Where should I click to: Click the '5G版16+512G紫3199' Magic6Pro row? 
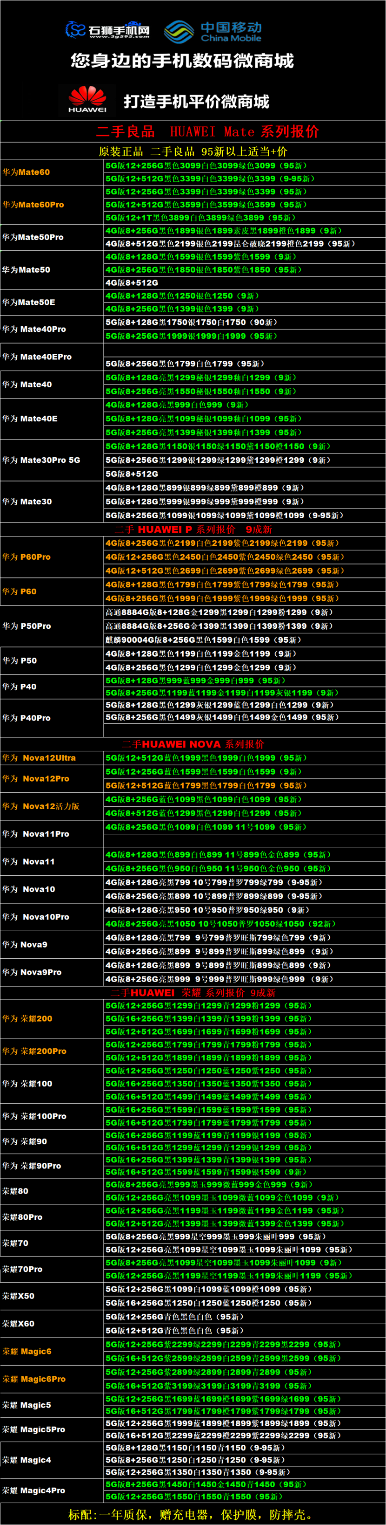pos(244,1386)
